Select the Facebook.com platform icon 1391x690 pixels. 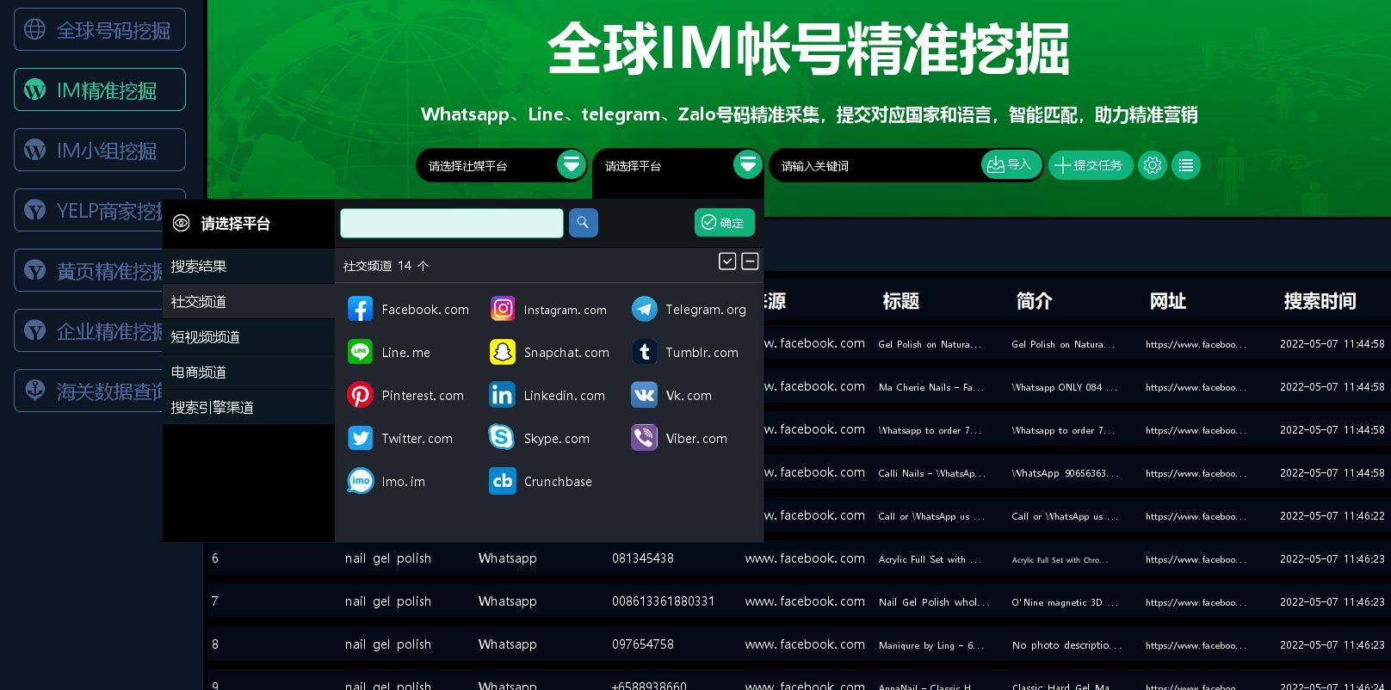360,309
